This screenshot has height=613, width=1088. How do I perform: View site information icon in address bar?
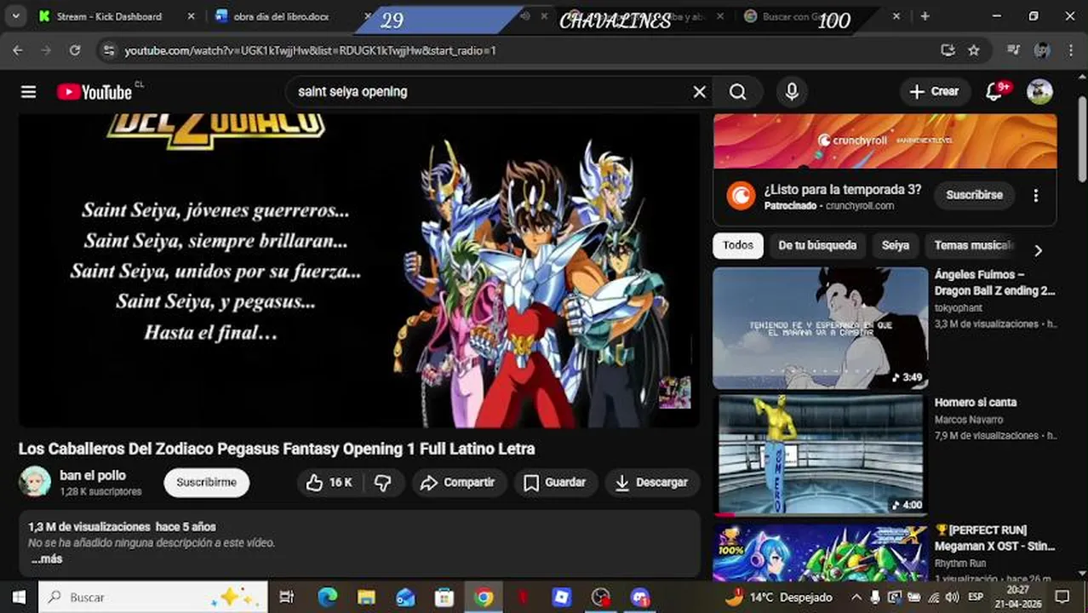click(x=108, y=50)
